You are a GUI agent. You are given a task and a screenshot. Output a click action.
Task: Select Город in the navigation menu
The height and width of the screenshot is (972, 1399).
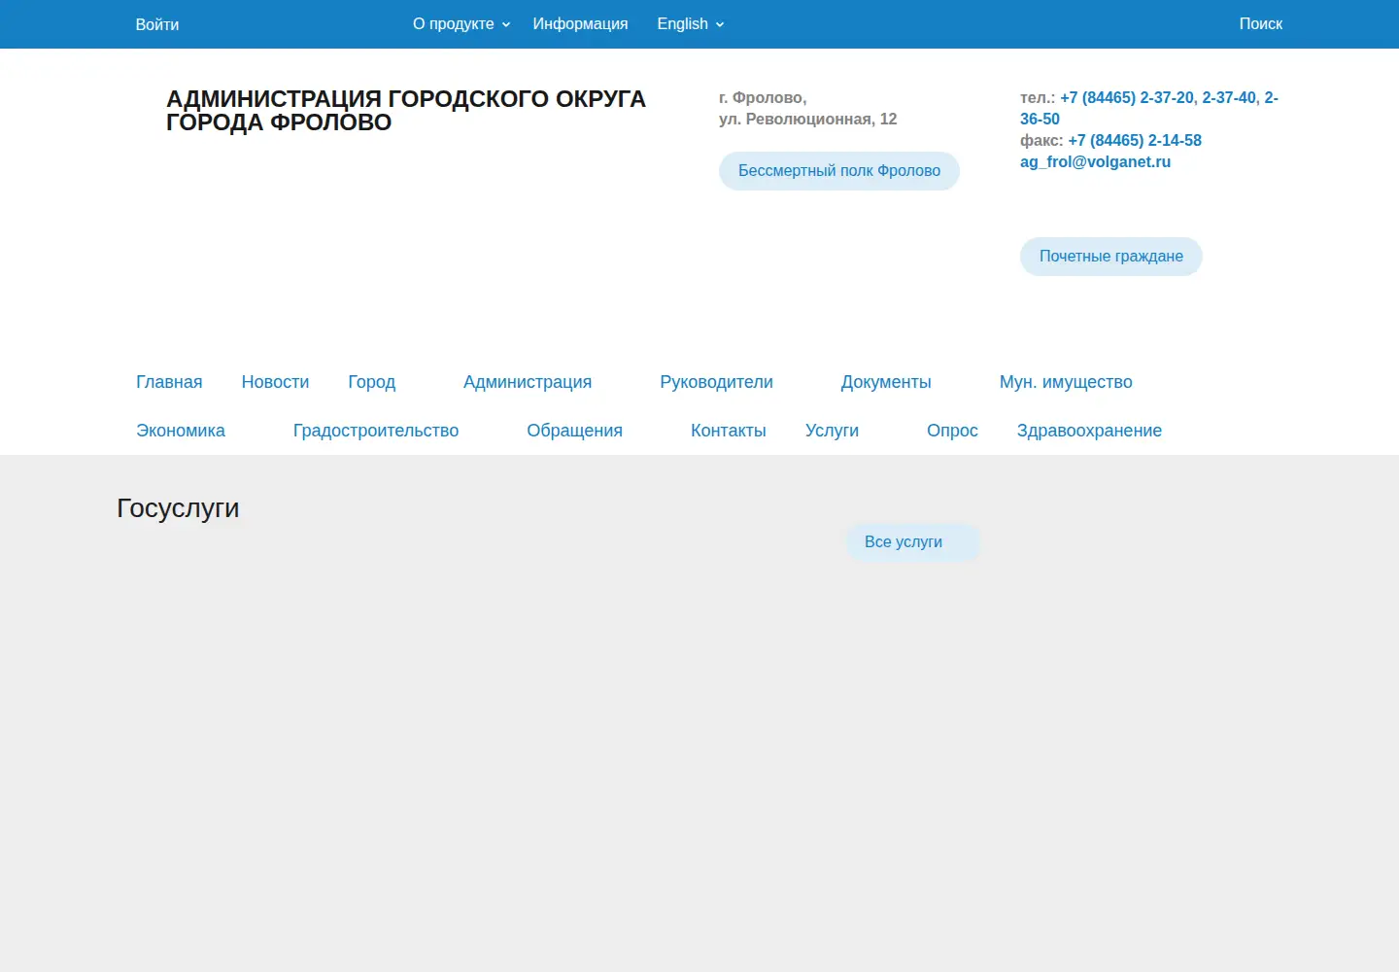click(372, 382)
